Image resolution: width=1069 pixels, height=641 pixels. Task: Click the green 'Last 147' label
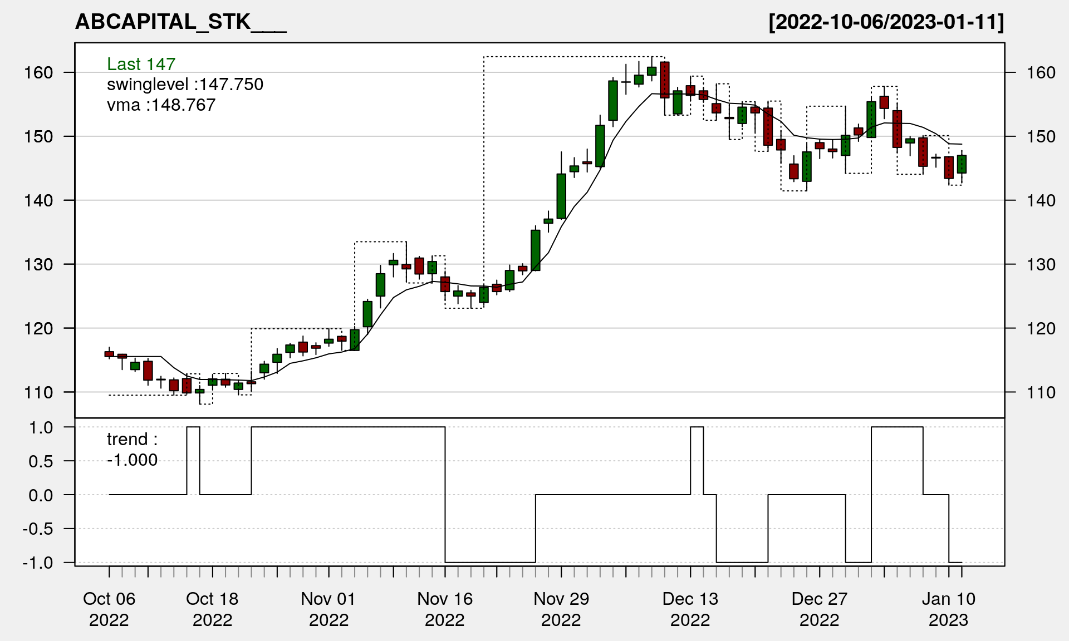[x=141, y=64]
